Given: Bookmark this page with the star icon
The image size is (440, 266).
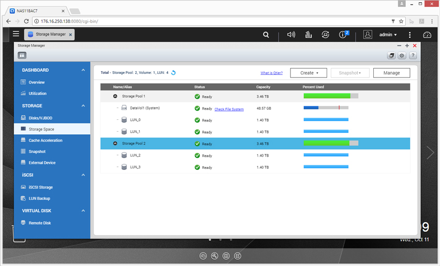Looking at the screenshot, I should click(401, 21).
